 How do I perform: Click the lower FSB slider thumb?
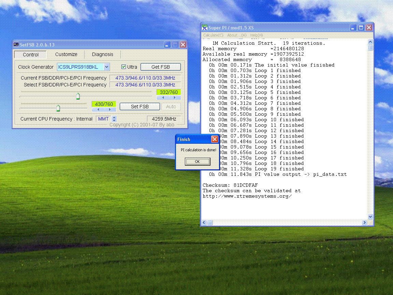click(58, 108)
